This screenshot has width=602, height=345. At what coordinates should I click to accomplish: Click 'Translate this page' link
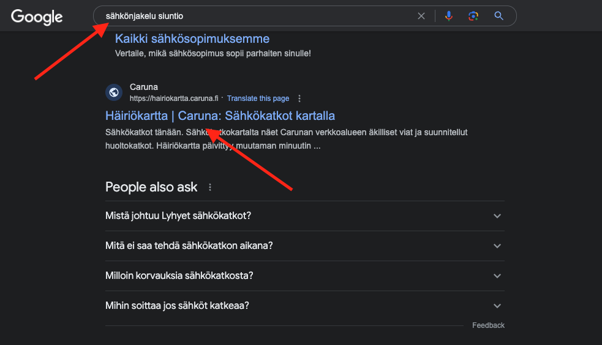point(258,98)
